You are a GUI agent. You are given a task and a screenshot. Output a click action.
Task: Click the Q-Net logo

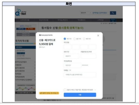pyautogui.click(x=21, y=12)
